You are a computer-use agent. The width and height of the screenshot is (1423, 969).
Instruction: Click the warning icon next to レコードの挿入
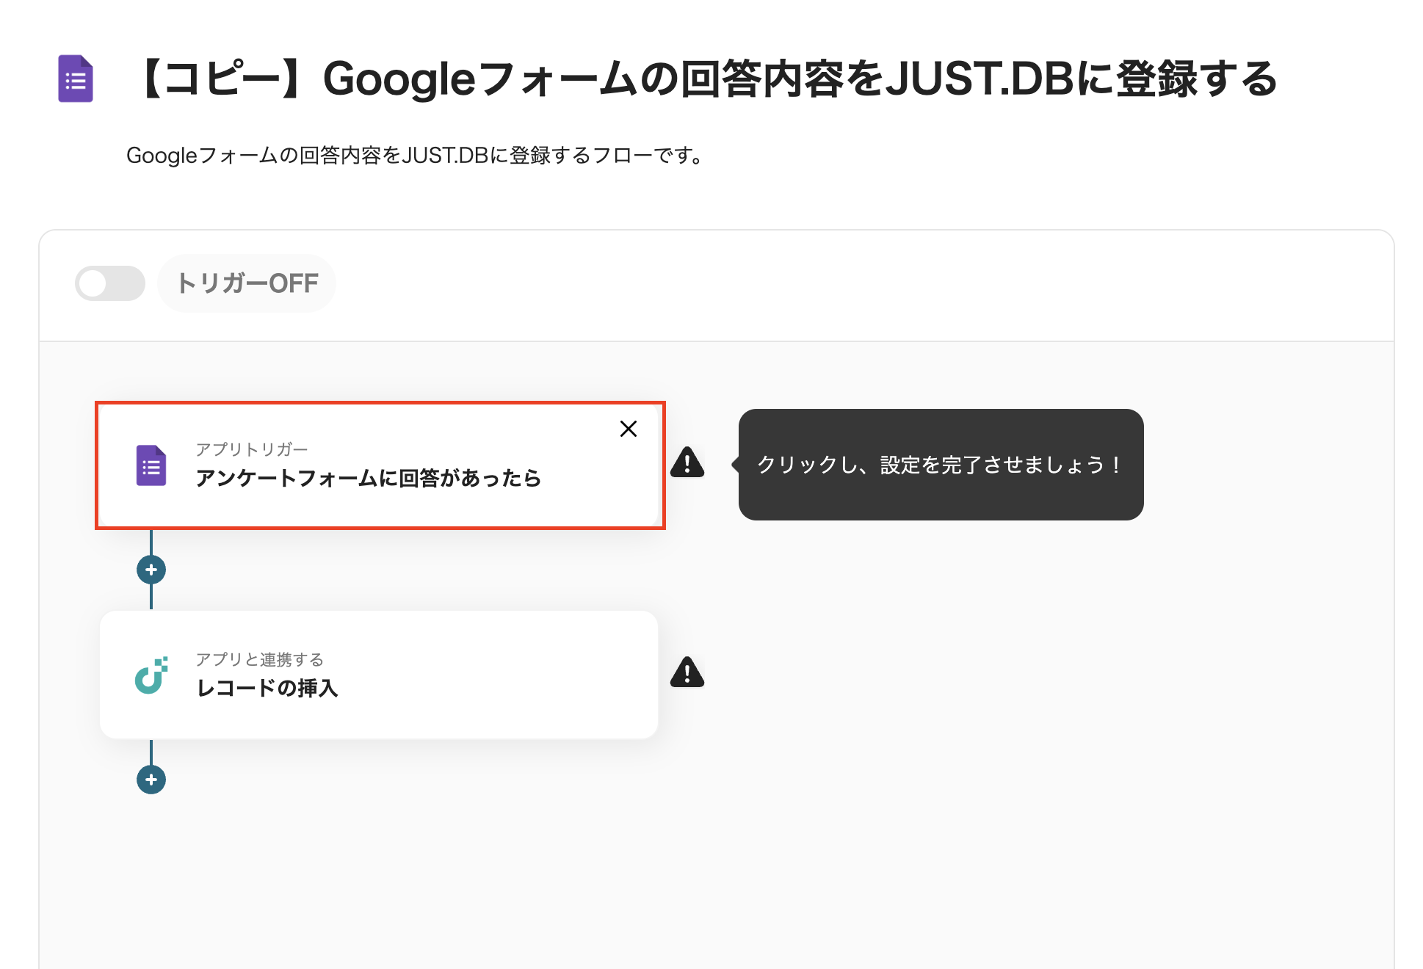point(687,673)
